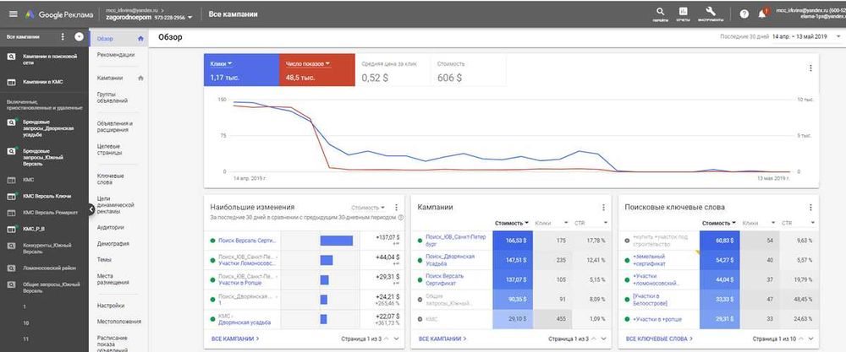The image size is (846, 352).
Task: Open Ключевые слова menu item
Action: [x=111, y=179]
